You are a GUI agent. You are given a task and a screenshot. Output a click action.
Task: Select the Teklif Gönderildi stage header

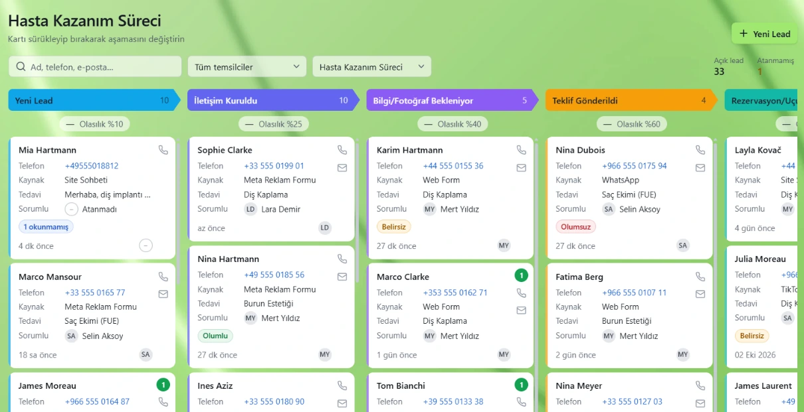632,100
